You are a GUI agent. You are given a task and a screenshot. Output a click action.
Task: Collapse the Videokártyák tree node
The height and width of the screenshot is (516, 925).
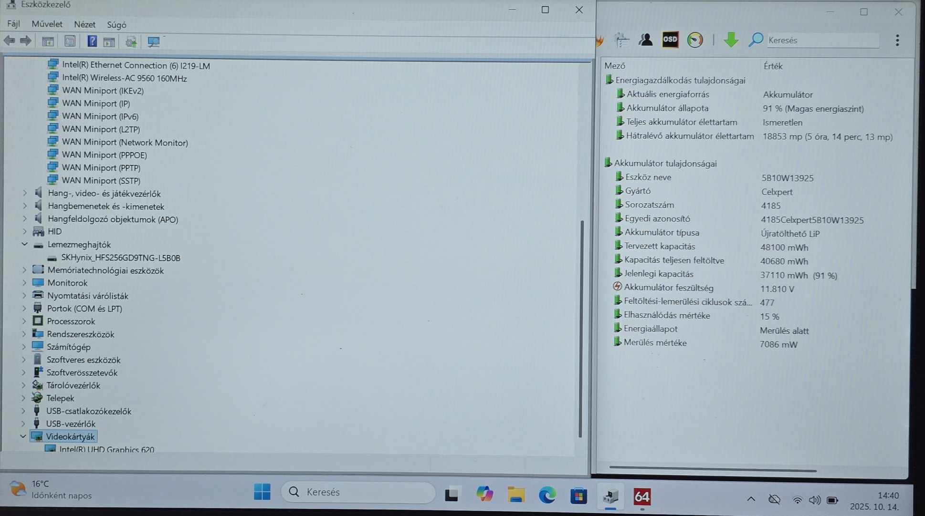pos(23,436)
